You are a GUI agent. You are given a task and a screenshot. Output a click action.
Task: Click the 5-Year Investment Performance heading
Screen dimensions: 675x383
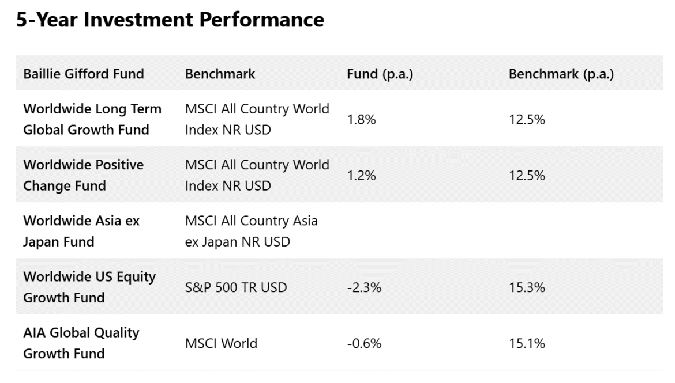(170, 20)
